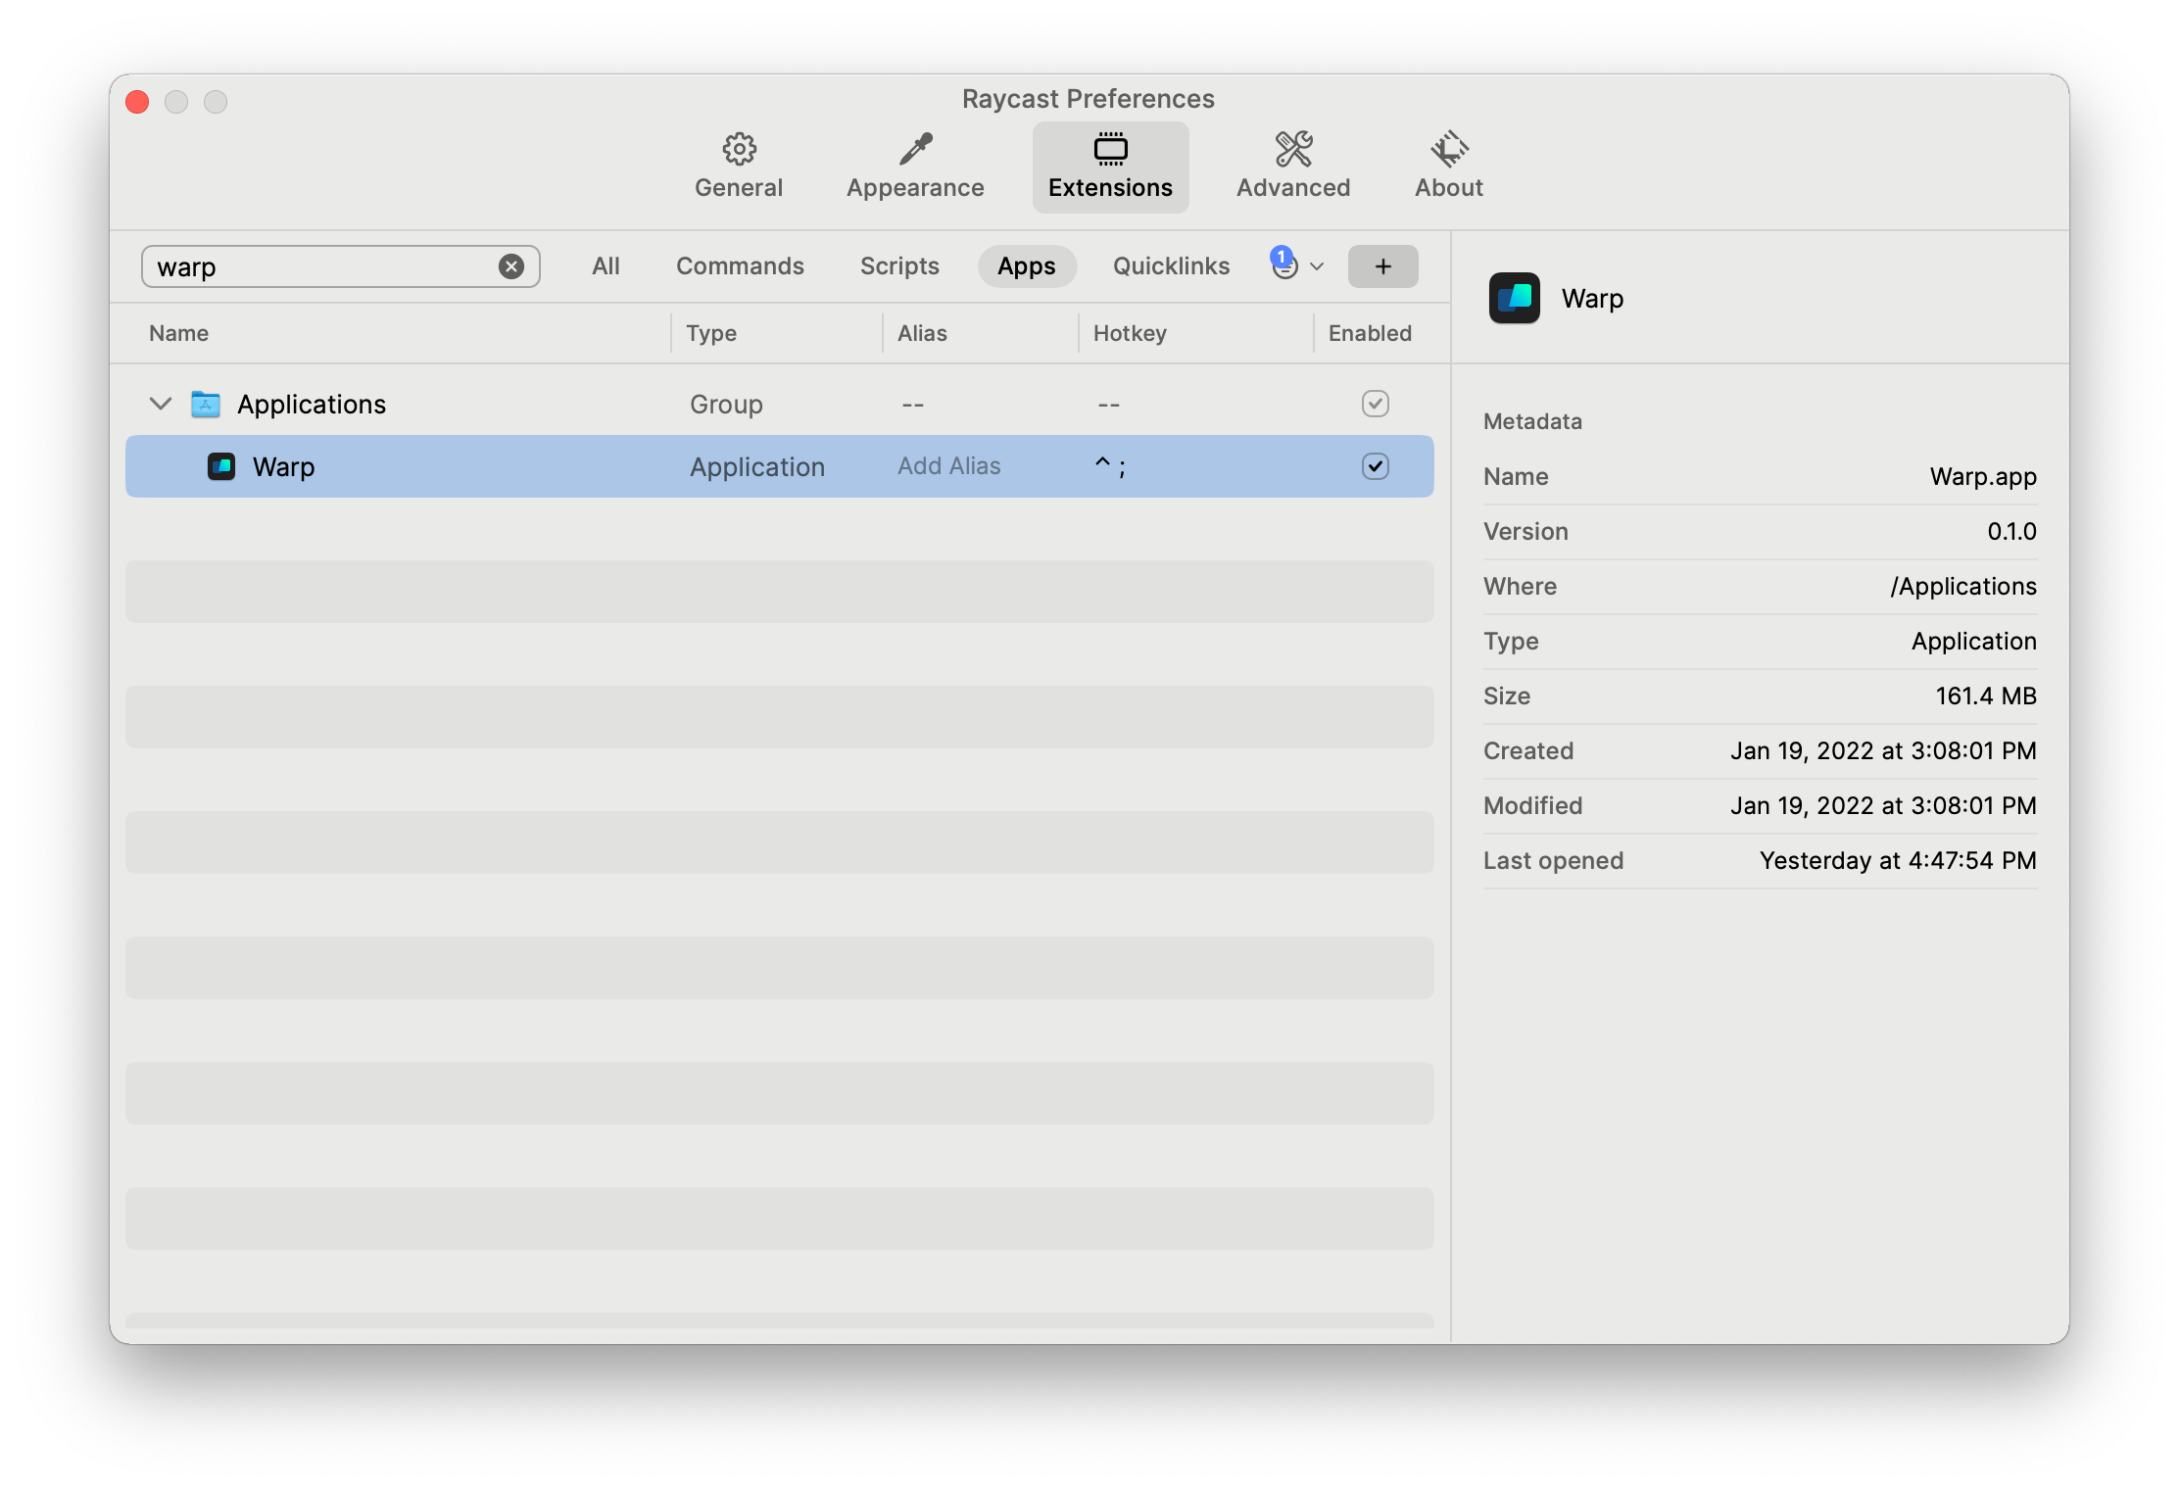The width and height of the screenshot is (2179, 1489).
Task: Edit the Warp hotkey field
Action: [1110, 466]
